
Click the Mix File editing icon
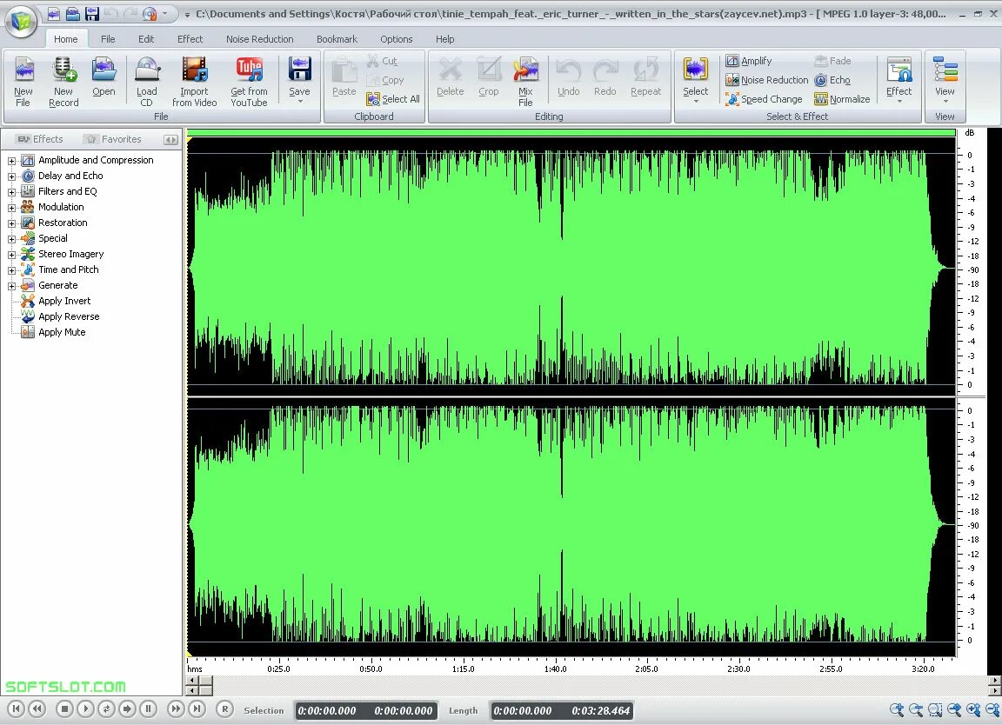click(x=525, y=80)
